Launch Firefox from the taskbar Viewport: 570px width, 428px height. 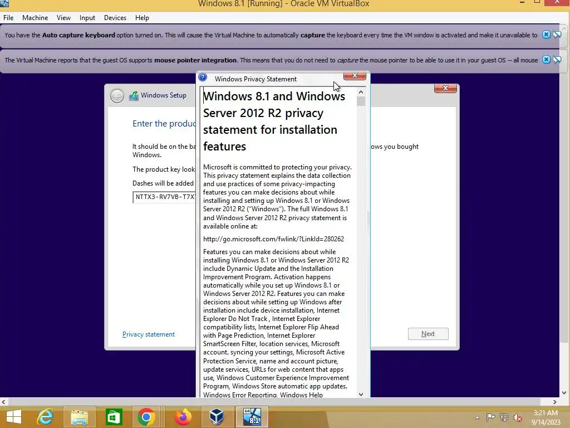pyautogui.click(x=183, y=417)
